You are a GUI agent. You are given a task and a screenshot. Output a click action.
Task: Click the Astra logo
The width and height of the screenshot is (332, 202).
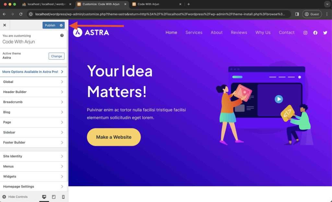point(91,32)
